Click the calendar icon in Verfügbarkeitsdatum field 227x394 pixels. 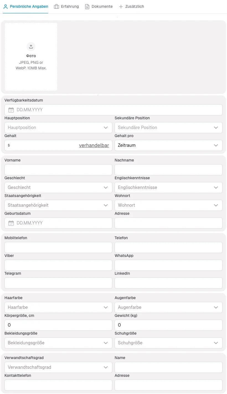[11, 110]
